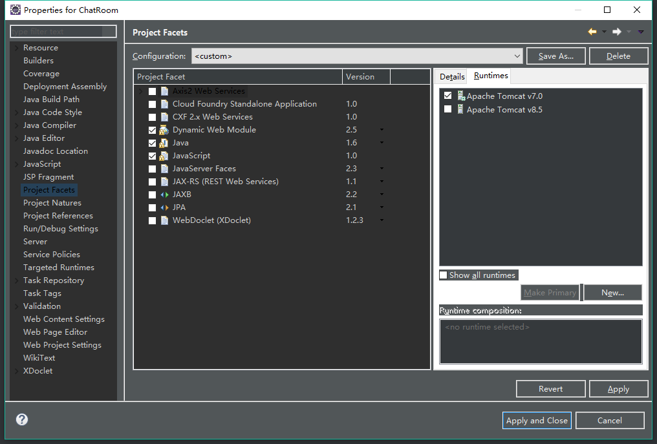Viewport: 657px width, 444px height.
Task: Check CXF 2.x Web Services facet
Action: (152, 117)
